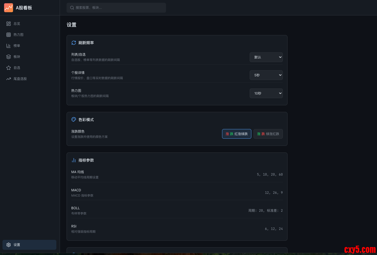Switch to the 绿涨红跌 color scheme

(268, 134)
